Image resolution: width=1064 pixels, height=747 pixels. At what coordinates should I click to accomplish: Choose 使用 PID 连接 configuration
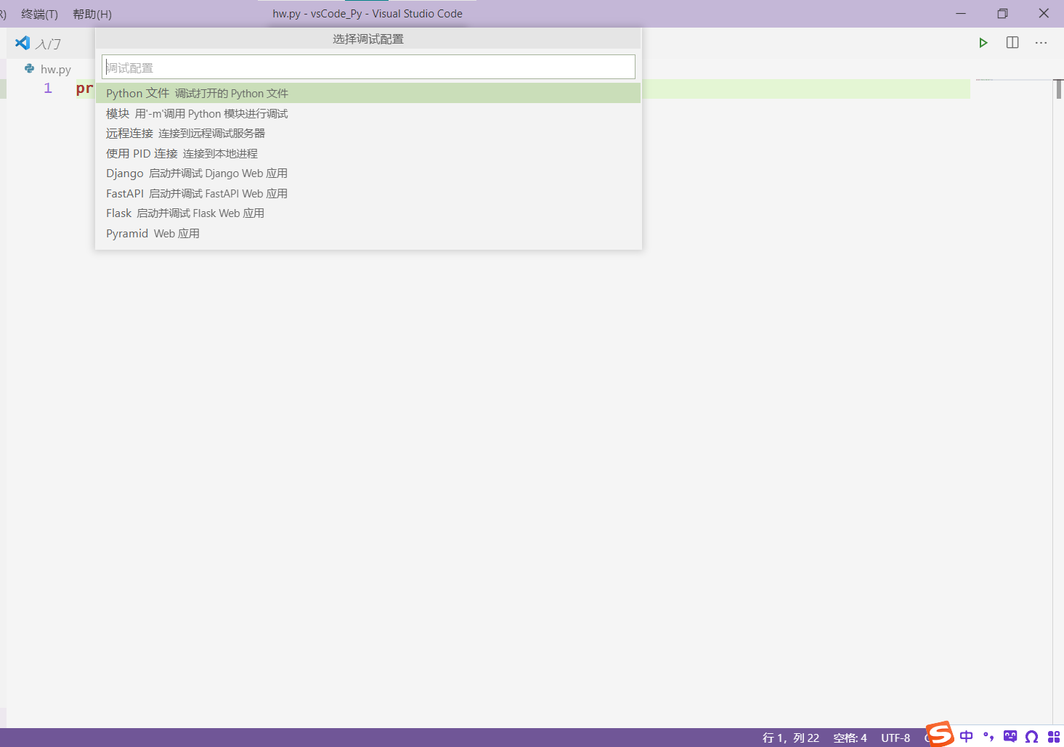coord(368,153)
